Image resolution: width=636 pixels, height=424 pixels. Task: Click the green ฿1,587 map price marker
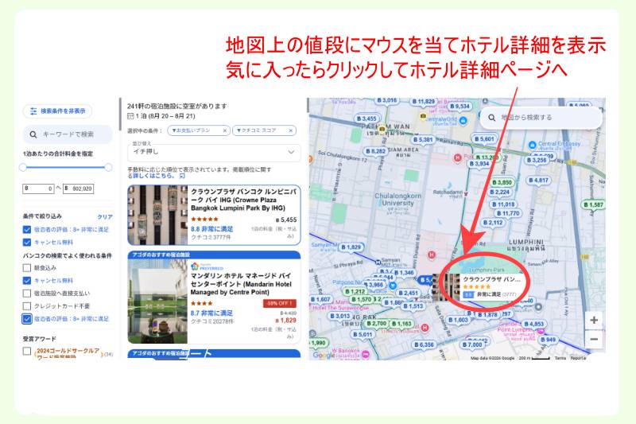coord(593,205)
